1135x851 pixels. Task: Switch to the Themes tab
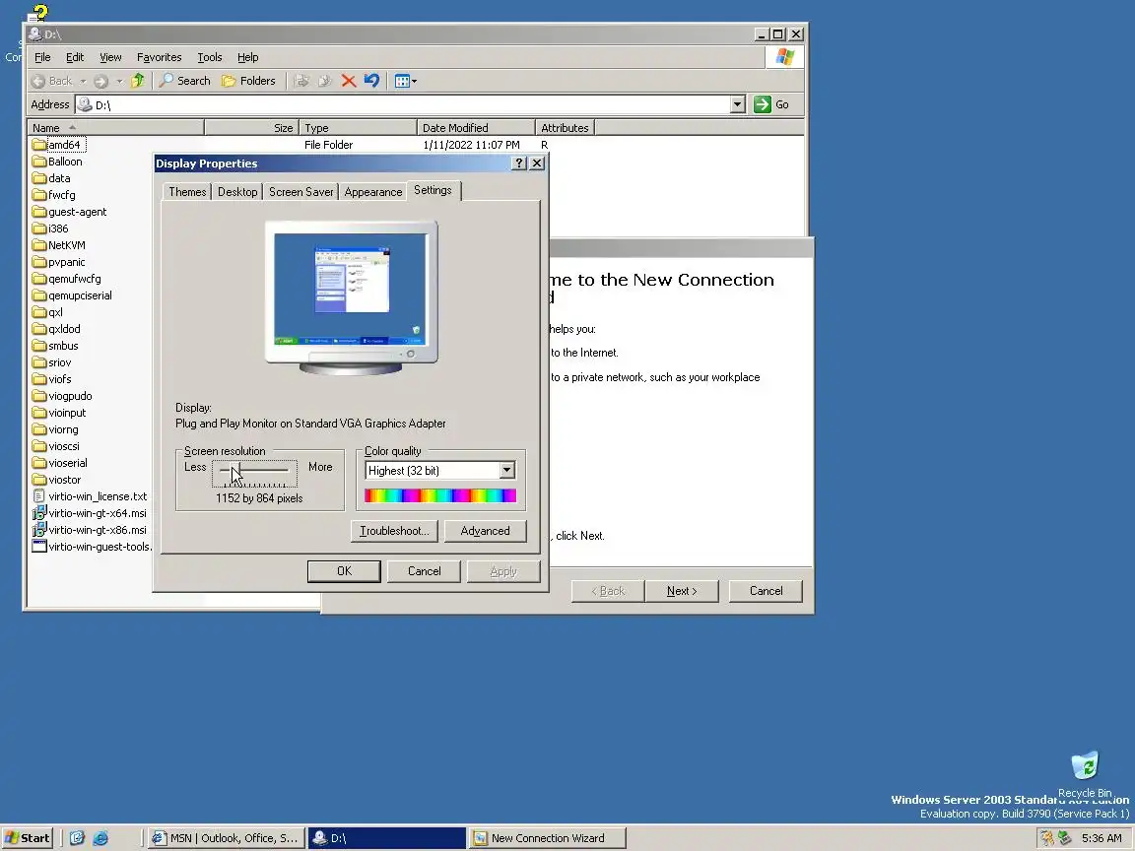[187, 192]
